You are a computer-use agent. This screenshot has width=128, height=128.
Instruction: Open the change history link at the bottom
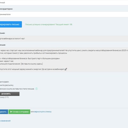[5, 121]
